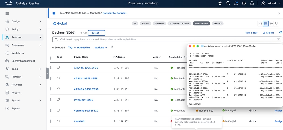283x130 pixels.
Task: Switch to the list view icon
Action: pyautogui.click(x=266, y=23)
